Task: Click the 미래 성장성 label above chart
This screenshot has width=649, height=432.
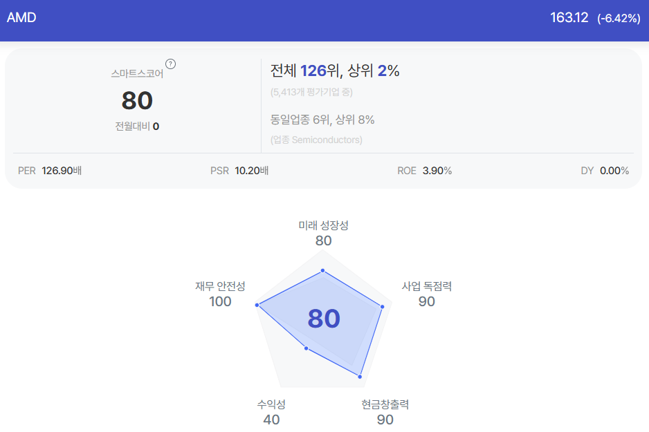Action: (323, 225)
